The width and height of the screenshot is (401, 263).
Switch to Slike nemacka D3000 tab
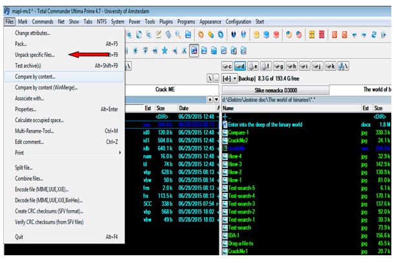point(274,90)
